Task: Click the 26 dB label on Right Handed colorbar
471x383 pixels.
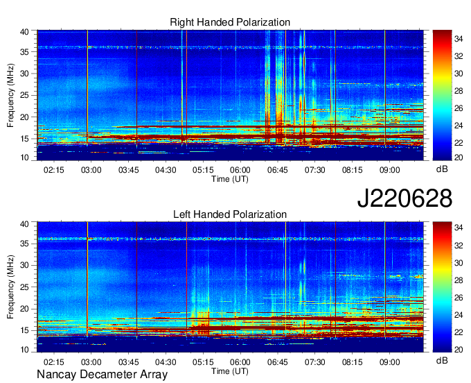Action: pos(459,108)
